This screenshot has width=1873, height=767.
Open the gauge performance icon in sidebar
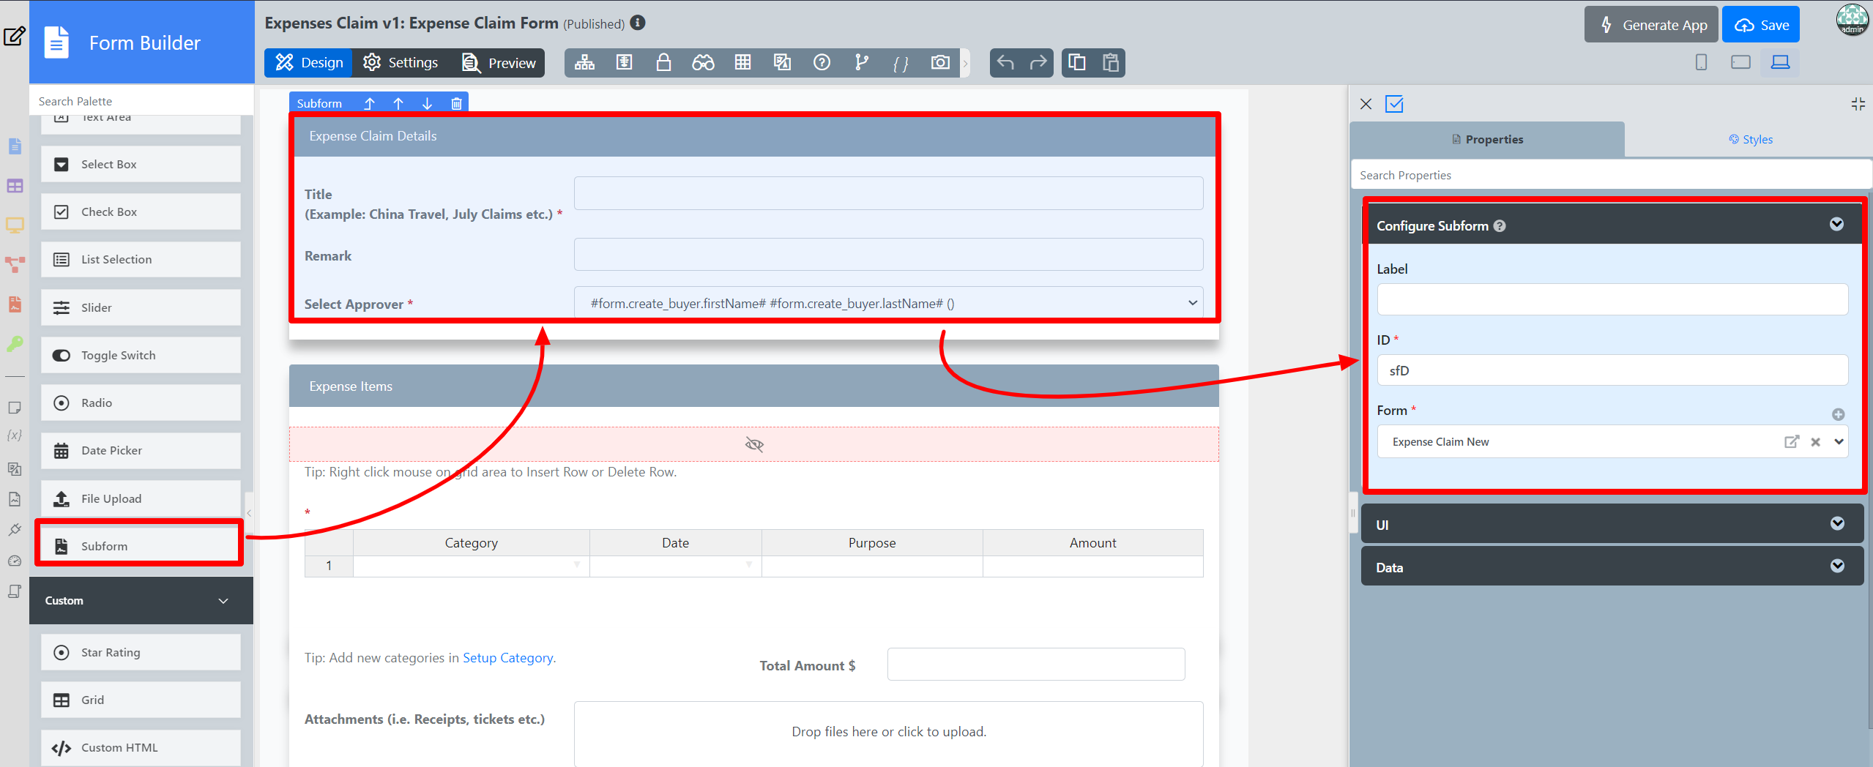point(14,561)
